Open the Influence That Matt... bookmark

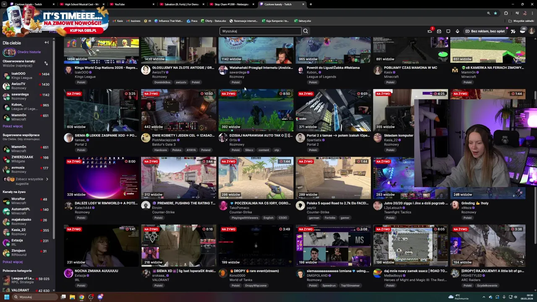pos(168,21)
